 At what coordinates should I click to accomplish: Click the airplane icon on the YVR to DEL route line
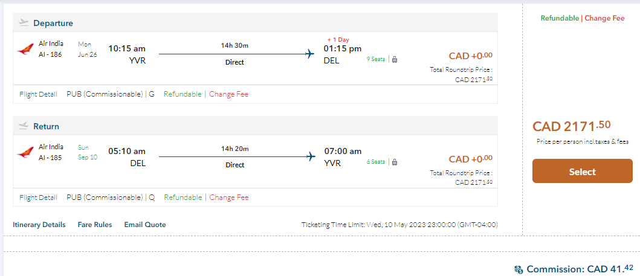(x=310, y=54)
